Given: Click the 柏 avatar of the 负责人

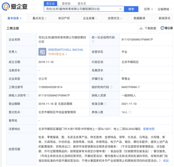Looking at the screenshot, I should coord(42,52).
